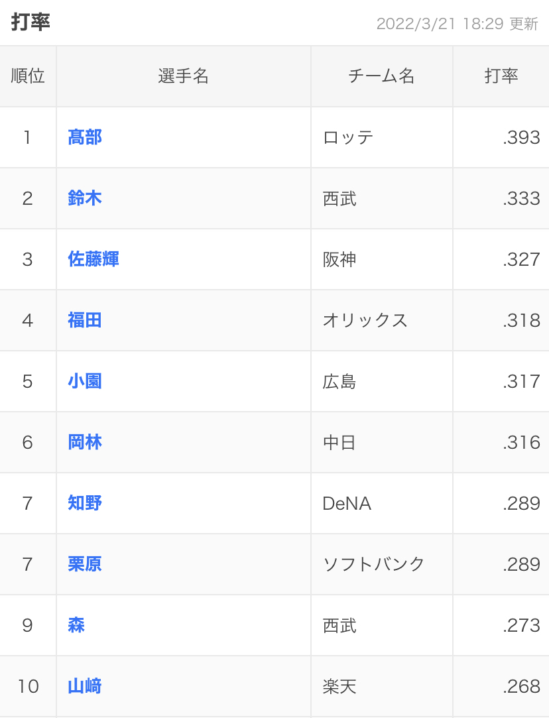Click team name ロッテ
This screenshot has height=718, width=549.
348,137
